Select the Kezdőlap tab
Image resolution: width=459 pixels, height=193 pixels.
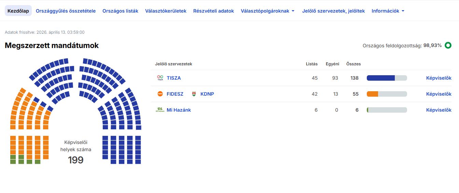point(18,11)
